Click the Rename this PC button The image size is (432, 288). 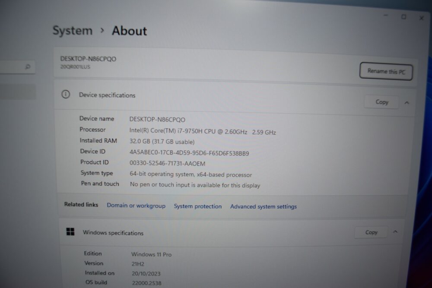tap(386, 71)
